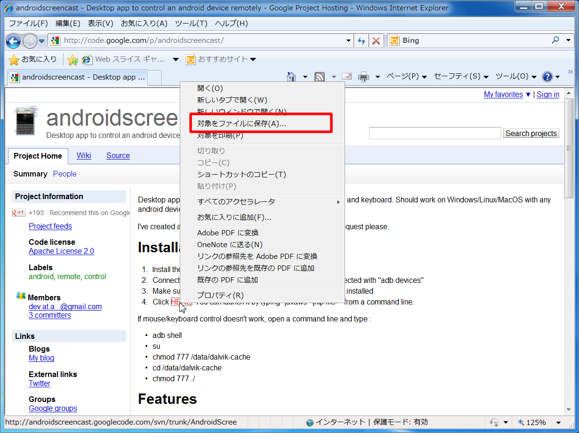Switch to the Source tab

tap(118, 156)
